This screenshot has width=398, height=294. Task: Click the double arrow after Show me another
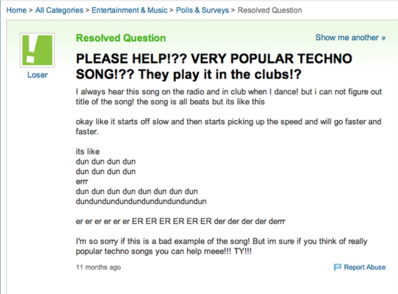(383, 38)
